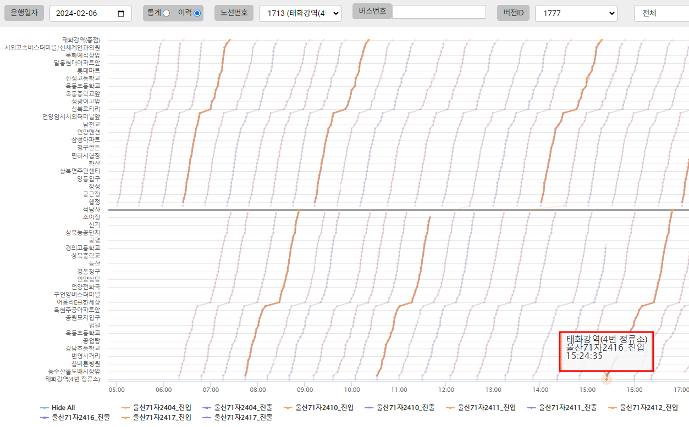689x427 pixels.
Task: Click the 운행일자 label button
Action: pos(24,13)
